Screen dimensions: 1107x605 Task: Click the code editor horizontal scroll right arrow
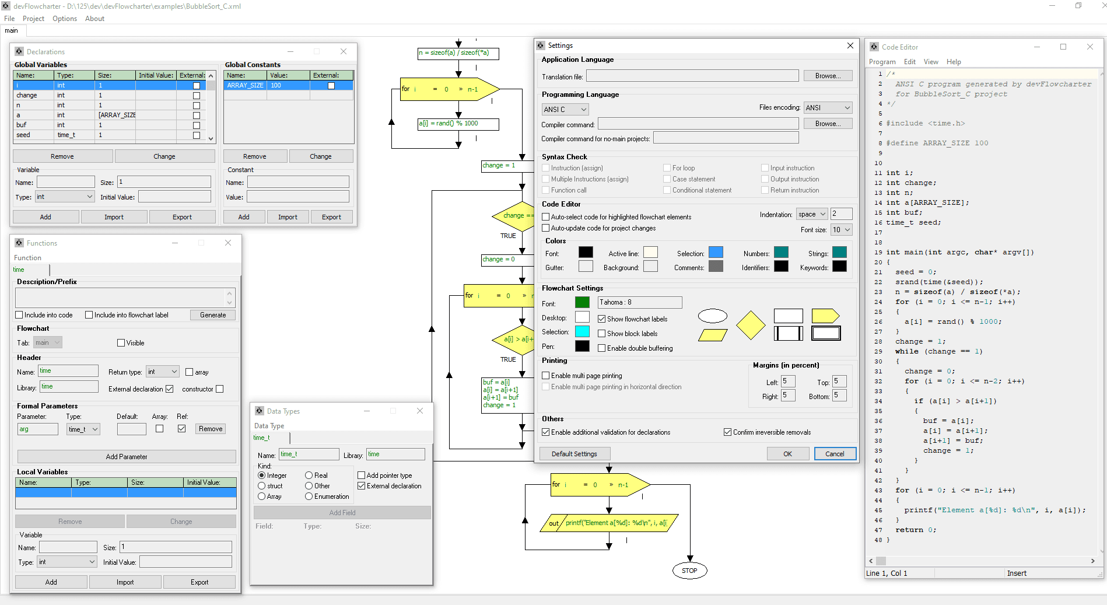coord(1092,561)
